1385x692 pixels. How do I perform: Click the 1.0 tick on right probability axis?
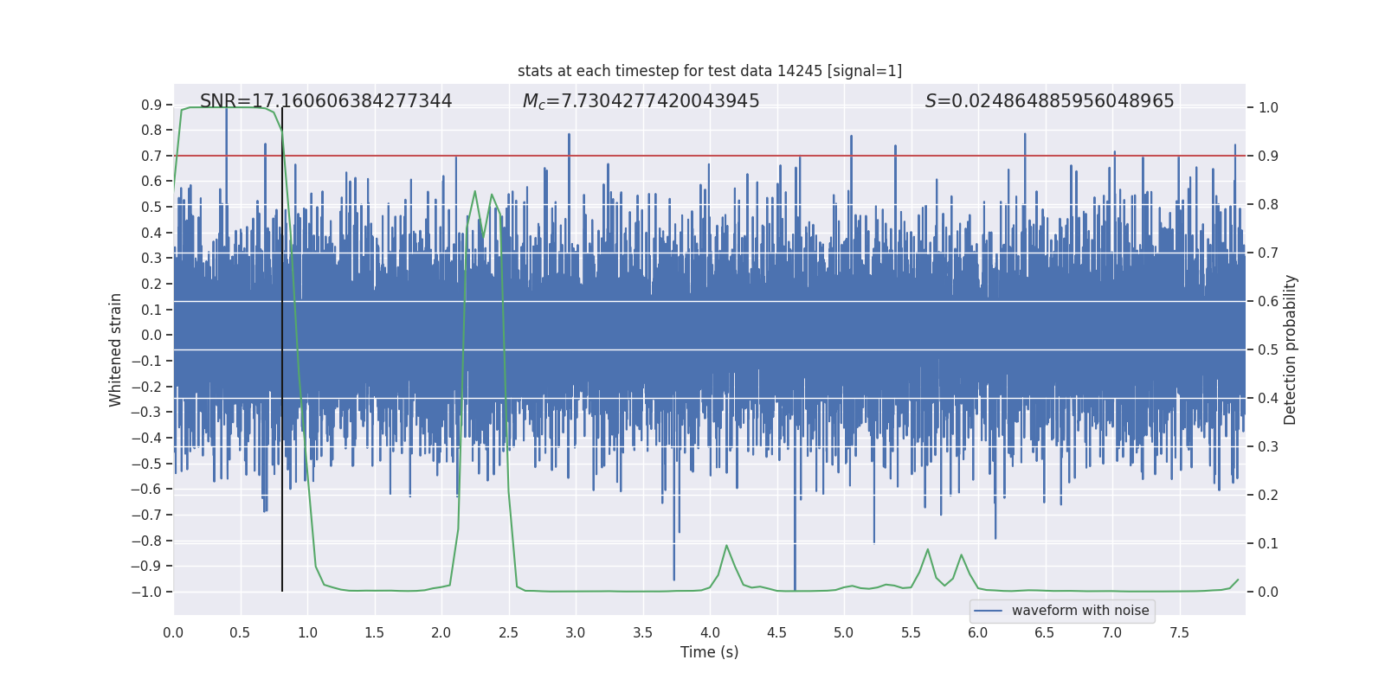coord(1268,108)
